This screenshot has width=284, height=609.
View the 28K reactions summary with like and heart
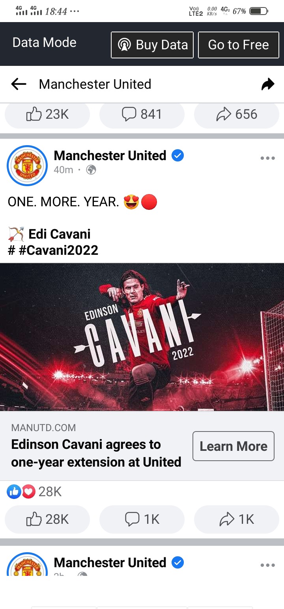(34, 491)
